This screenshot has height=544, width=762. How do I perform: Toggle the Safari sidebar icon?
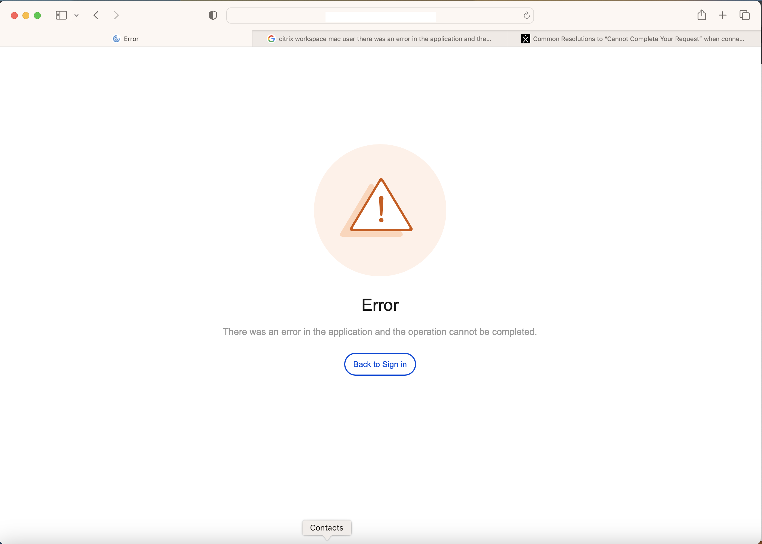[x=61, y=16]
